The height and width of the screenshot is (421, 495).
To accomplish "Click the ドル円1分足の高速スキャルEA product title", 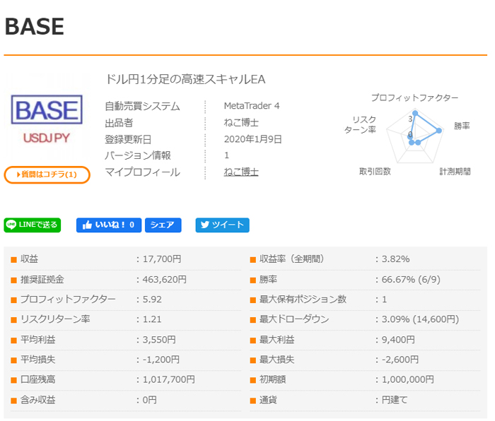I will click(185, 79).
